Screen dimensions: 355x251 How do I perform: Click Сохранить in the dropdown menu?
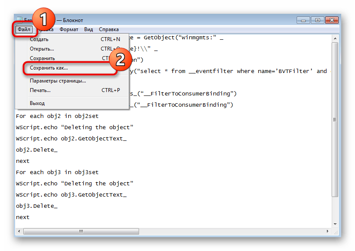pyautogui.click(x=42, y=58)
